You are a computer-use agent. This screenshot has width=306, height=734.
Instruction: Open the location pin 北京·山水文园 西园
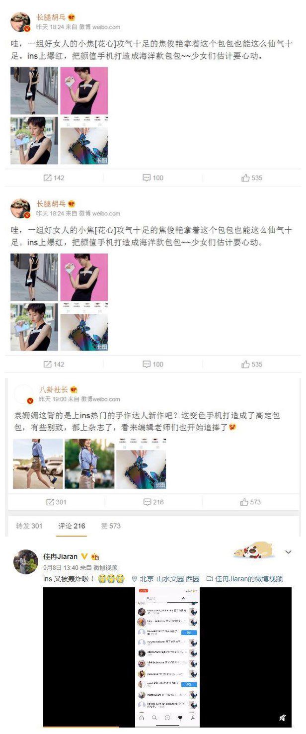(165, 579)
